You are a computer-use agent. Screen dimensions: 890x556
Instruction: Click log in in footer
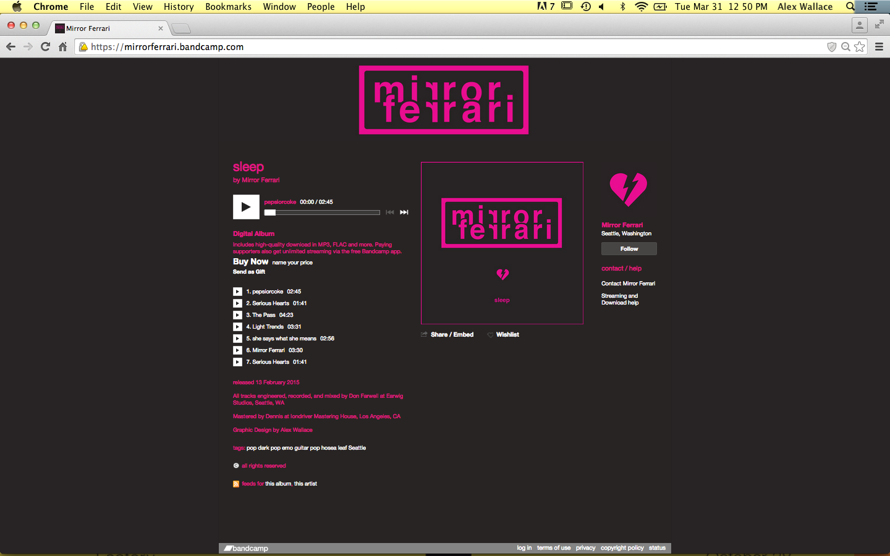[524, 548]
